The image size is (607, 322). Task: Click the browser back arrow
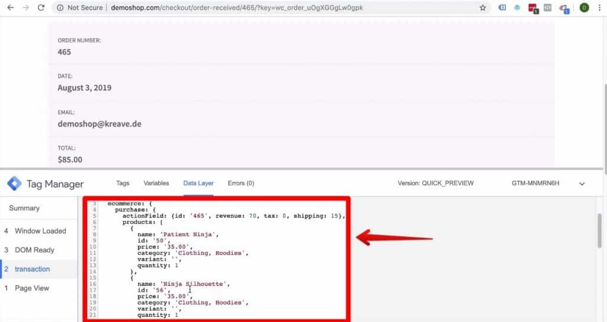point(10,8)
